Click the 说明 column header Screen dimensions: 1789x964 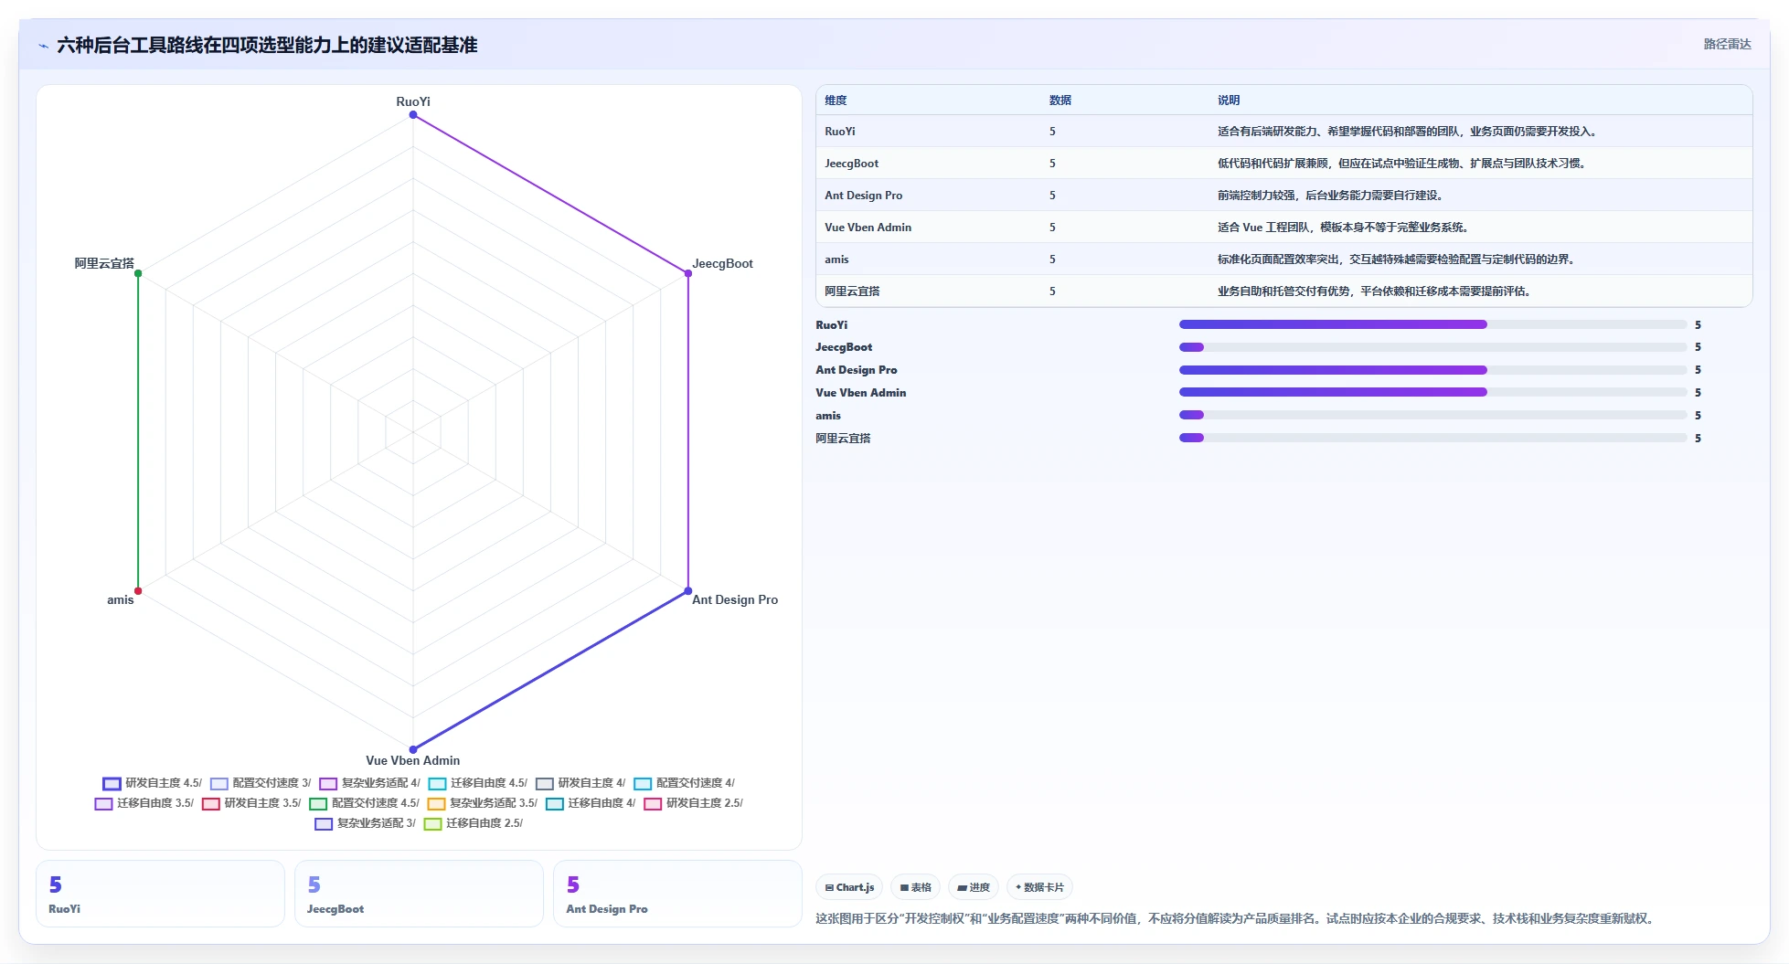point(1229,101)
